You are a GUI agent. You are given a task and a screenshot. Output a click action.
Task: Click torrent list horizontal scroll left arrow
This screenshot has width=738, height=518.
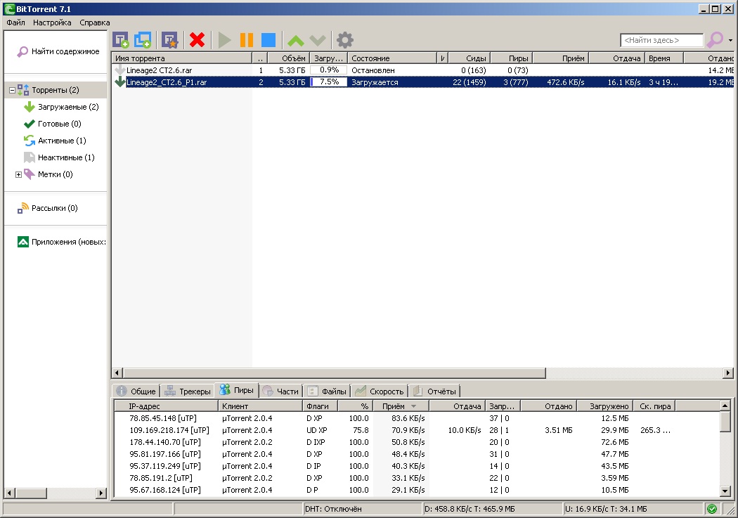(117, 373)
